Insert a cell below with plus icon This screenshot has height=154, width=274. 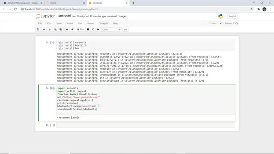44,30
